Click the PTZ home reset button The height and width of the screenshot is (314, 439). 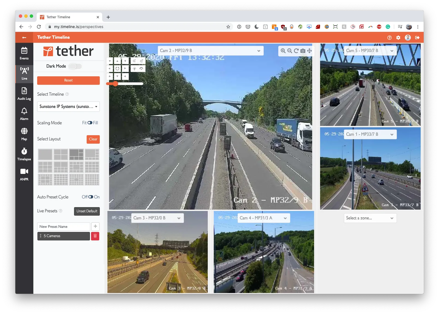point(117,68)
